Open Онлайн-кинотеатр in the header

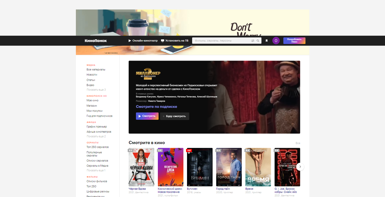pos(143,41)
